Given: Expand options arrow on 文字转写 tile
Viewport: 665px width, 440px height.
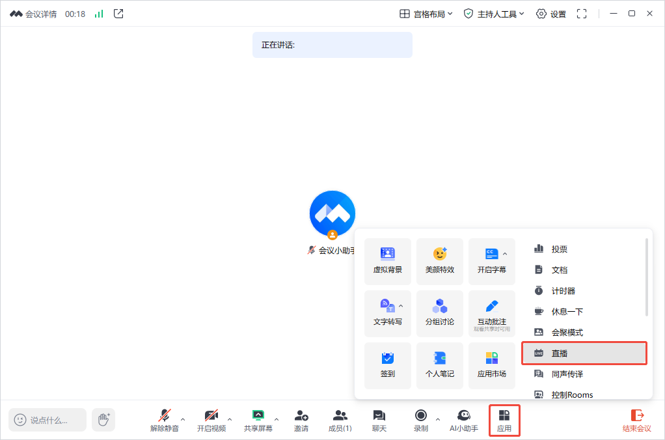Looking at the screenshot, I should (401, 306).
